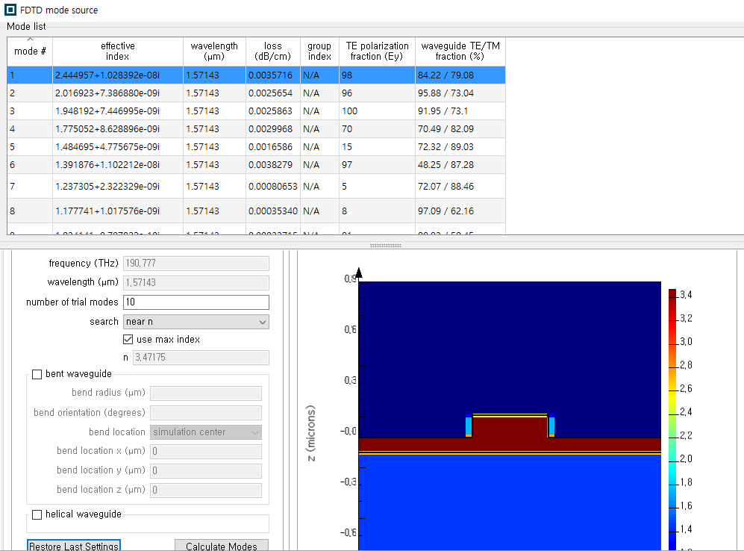Click loss value 0.0025863 cell
The image size is (744, 551).
coord(273,111)
